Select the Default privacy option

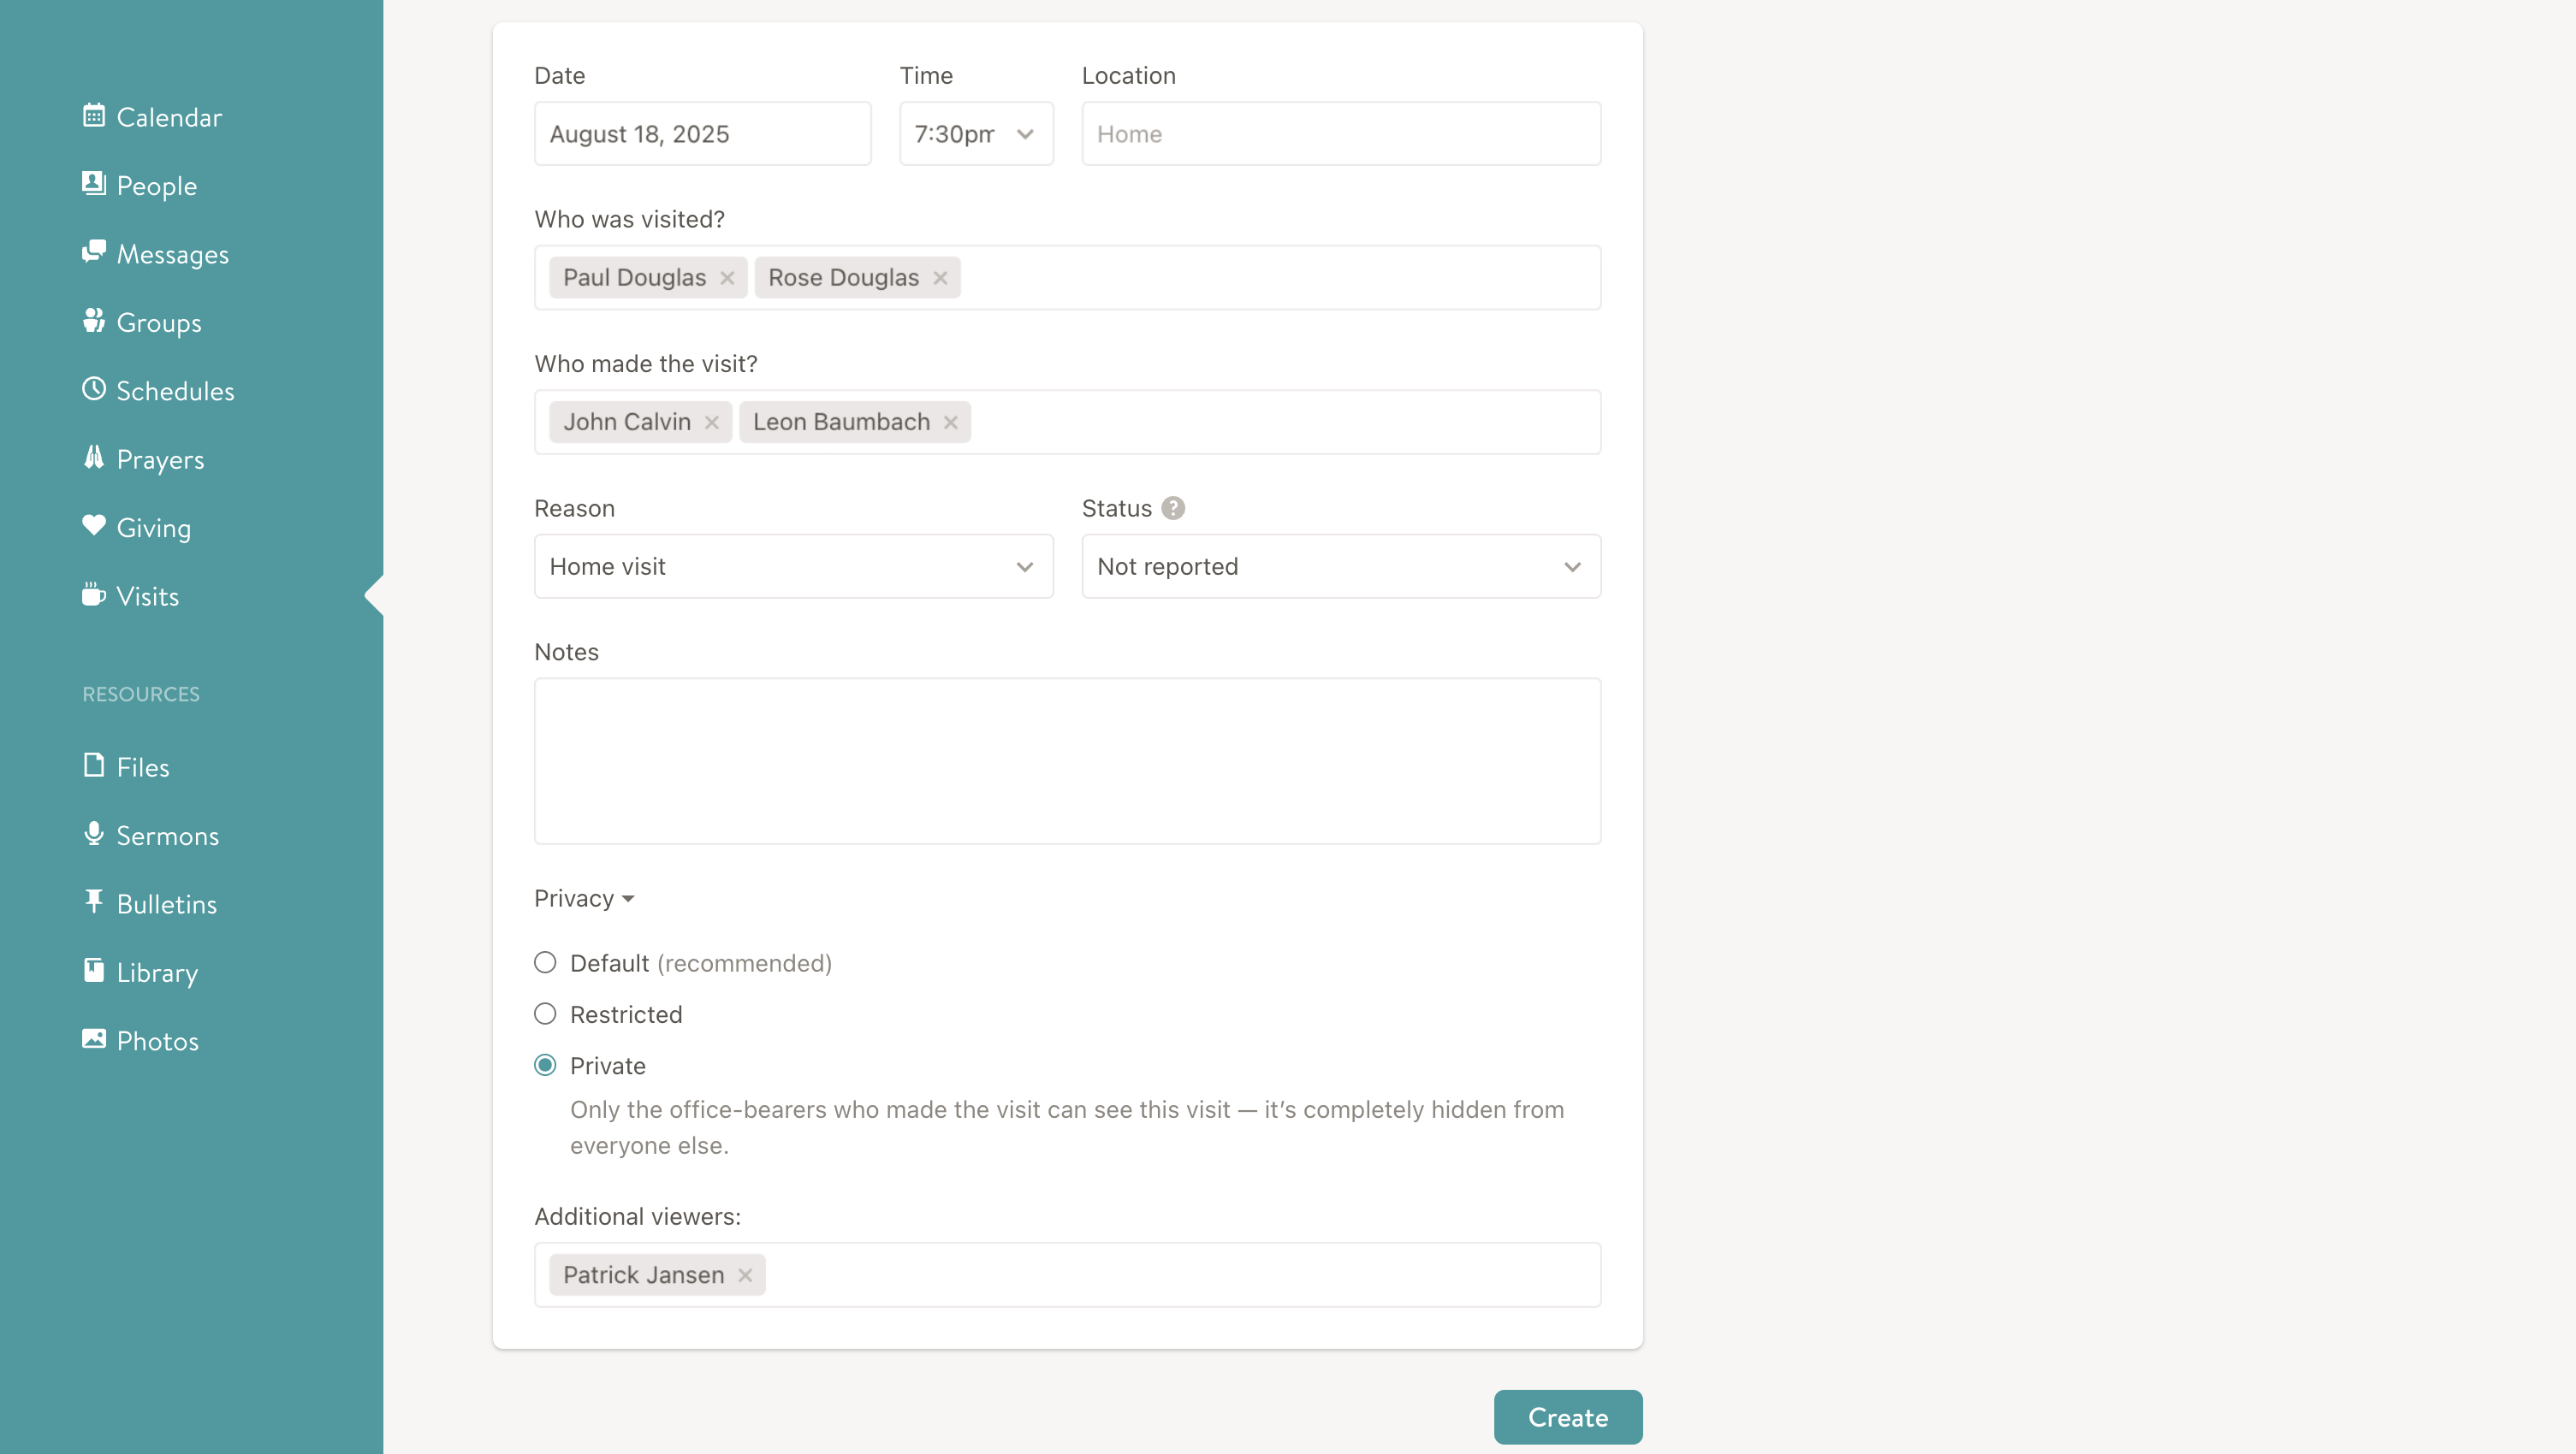click(545, 962)
